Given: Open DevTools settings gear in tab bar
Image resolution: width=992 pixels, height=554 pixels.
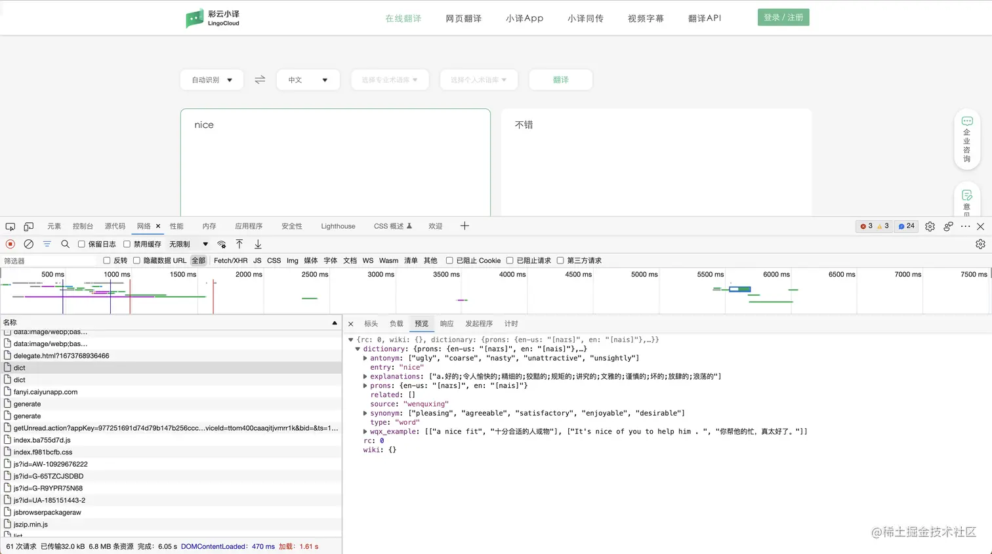Looking at the screenshot, I should pos(930,226).
